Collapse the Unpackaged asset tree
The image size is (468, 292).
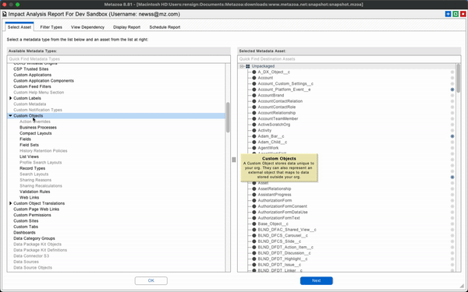click(x=242, y=66)
